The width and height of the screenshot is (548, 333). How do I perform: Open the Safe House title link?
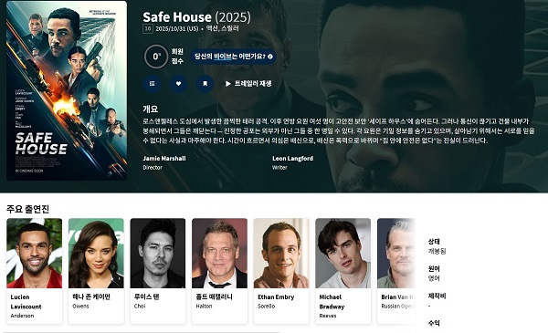(x=177, y=16)
